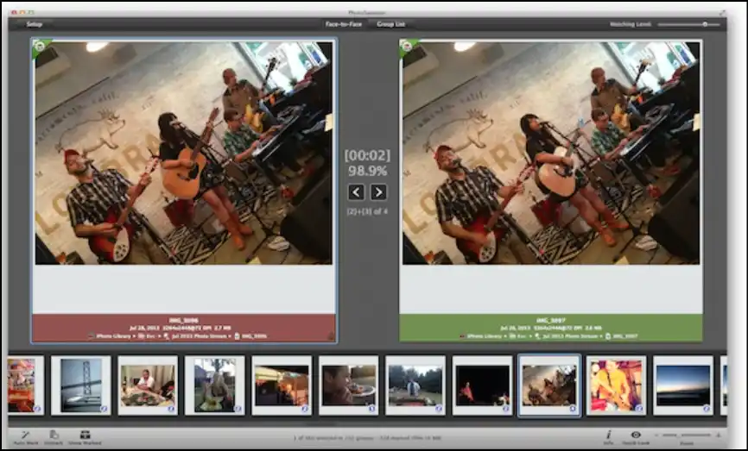This screenshot has width=748, height=451.
Task: Click the corner badge on left photo
Action: click(x=39, y=46)
